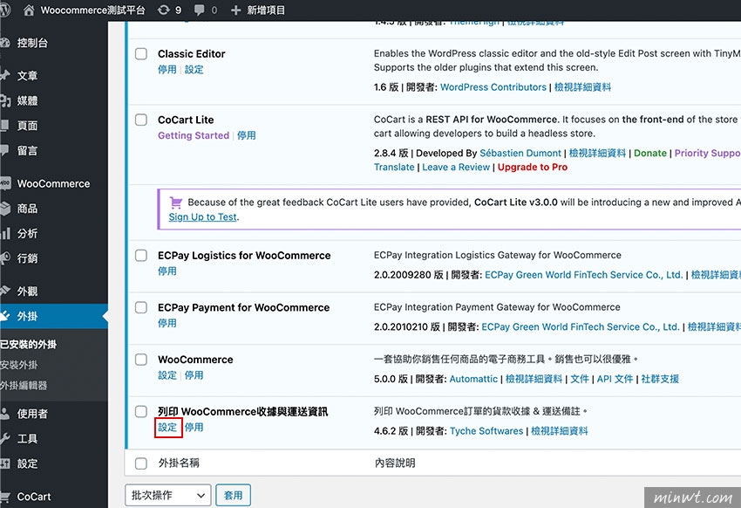
Task: Open 檢視詳細資料 for Classic Editor
Action: [582, 87]
